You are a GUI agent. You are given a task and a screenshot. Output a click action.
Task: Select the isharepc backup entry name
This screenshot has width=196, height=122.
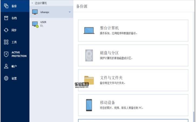(x=45, y=12)
